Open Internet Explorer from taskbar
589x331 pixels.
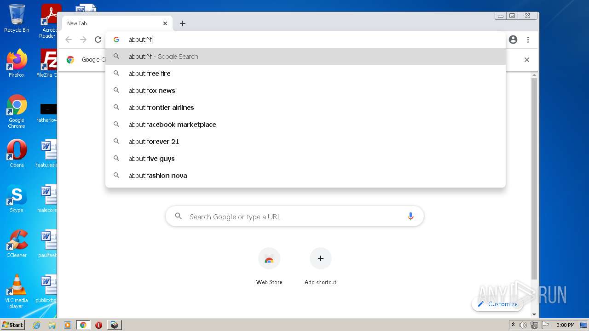[x=36, y=325]
